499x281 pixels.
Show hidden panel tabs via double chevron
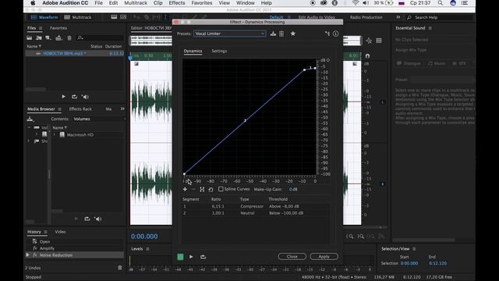pos(122,108)
